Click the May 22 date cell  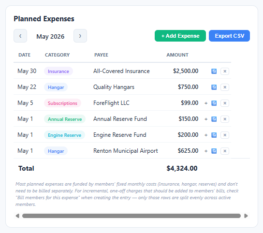tap(27, 87)
